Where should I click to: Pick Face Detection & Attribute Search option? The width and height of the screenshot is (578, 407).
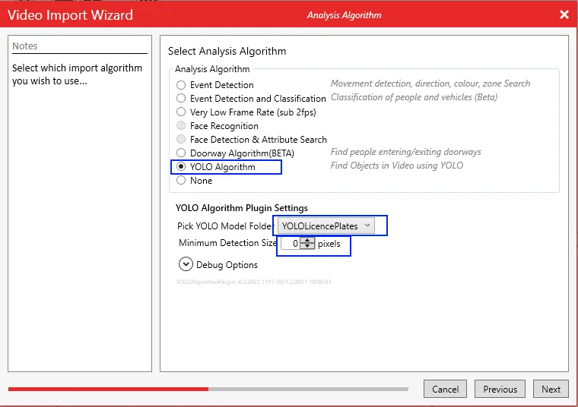(181, 139)
